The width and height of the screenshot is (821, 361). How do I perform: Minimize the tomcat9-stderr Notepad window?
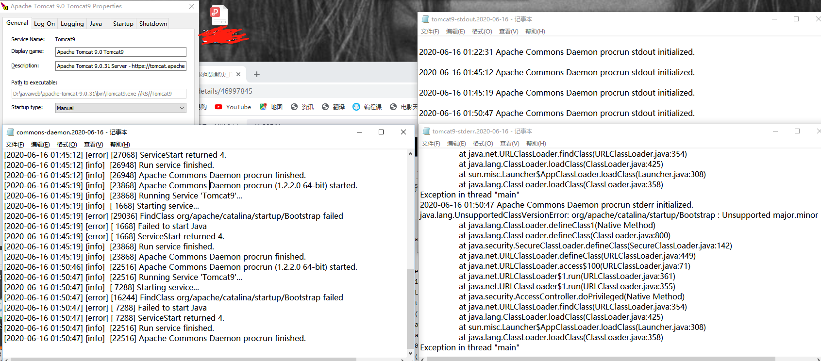pos(775,131)
